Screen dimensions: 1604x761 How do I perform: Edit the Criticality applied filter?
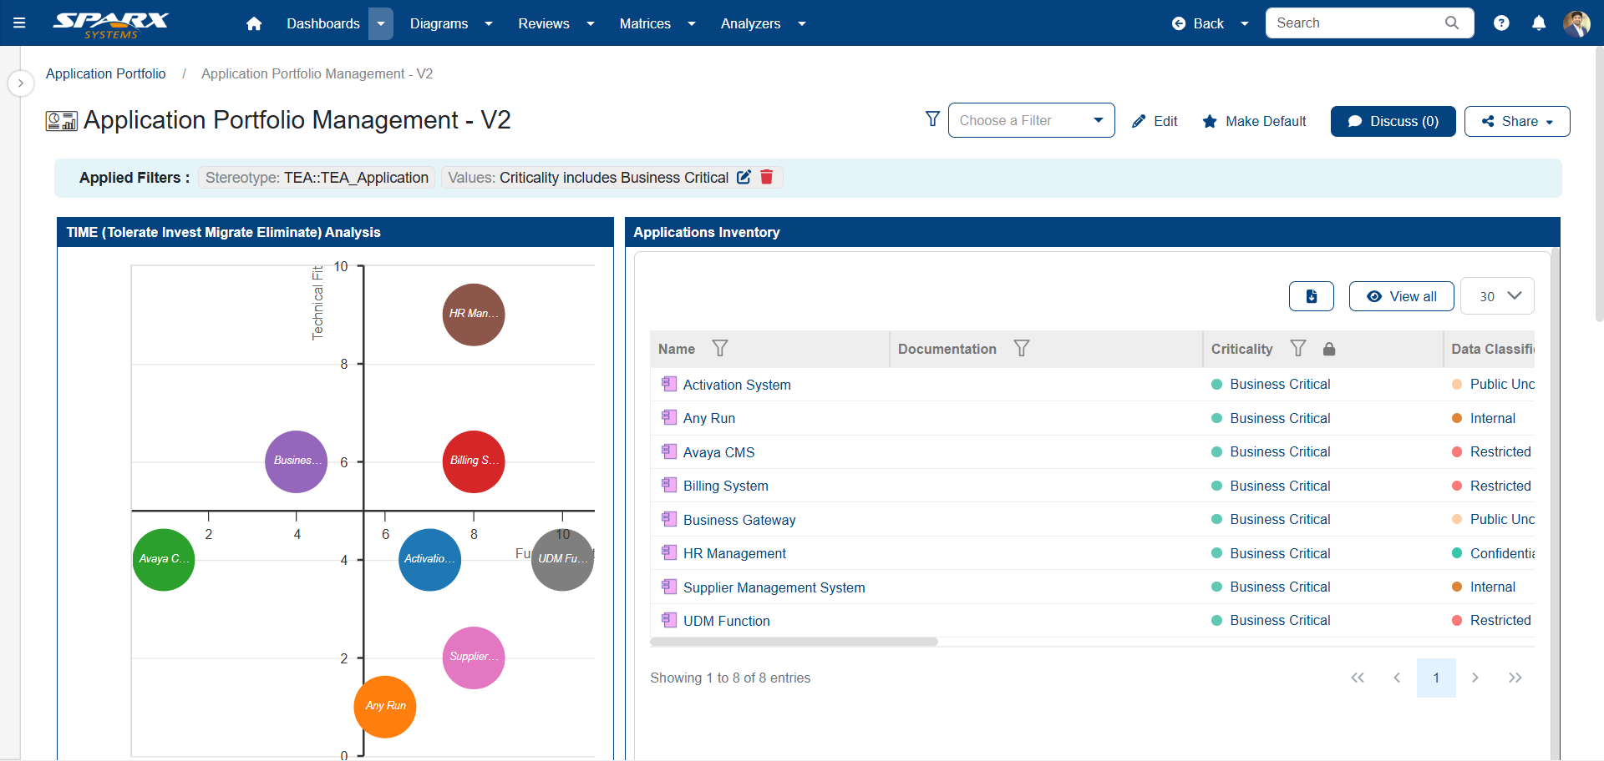click(x=744, y=177)
